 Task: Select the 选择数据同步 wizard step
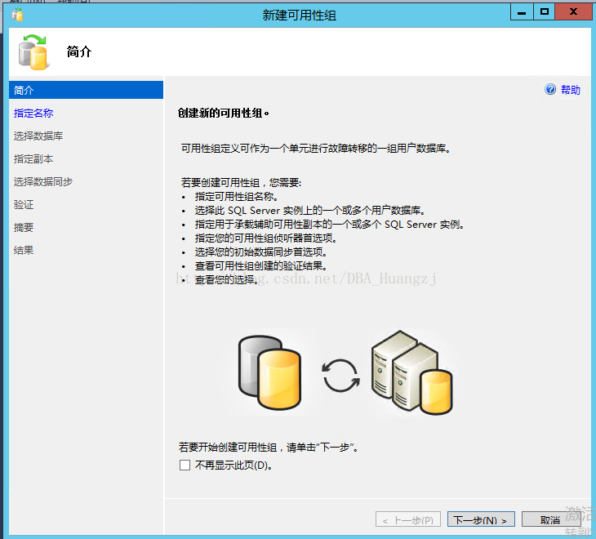pos(43,181)
